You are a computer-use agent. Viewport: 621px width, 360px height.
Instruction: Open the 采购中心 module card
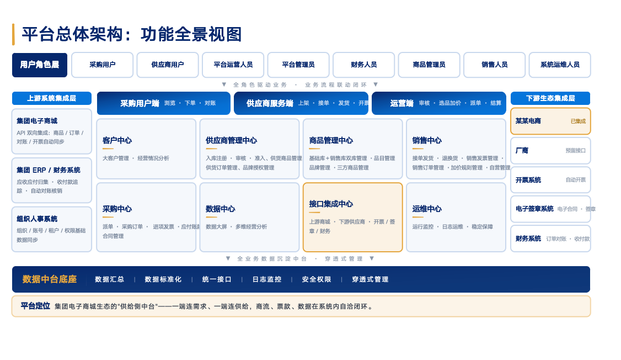pyautogui.click(x=146, y=217)
